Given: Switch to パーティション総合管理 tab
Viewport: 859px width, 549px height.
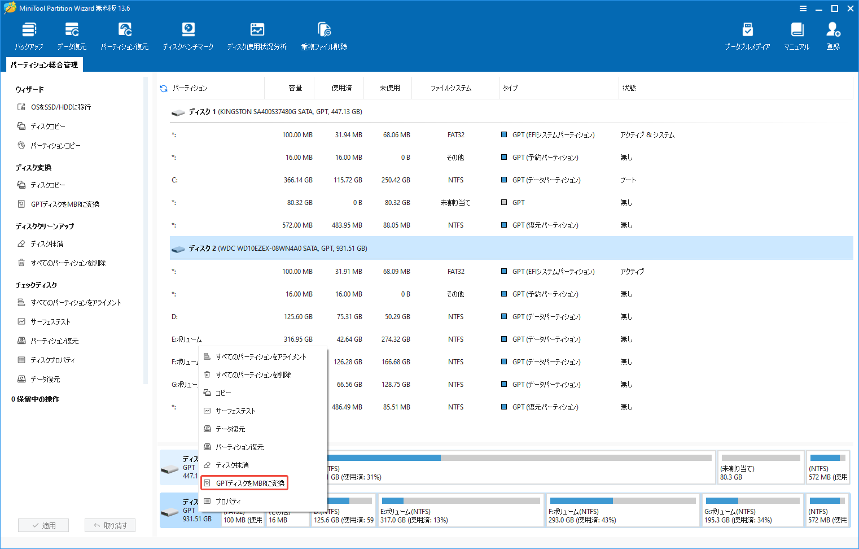Looking at the screenshot, I should click(44, 64).
